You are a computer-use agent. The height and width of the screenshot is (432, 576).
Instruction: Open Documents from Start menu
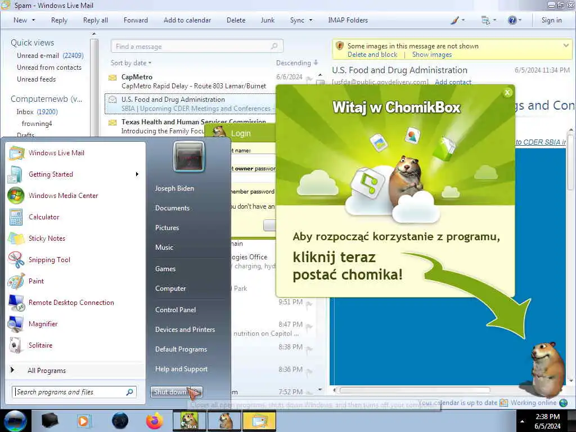(172, 208)
